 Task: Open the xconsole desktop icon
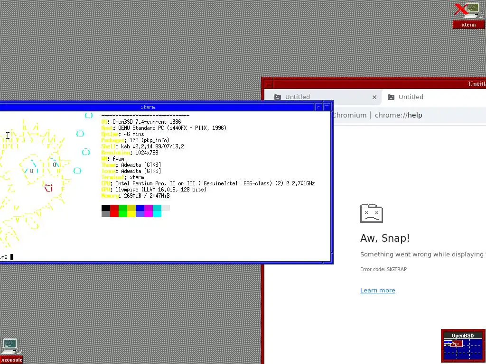(x=10, y=351)
